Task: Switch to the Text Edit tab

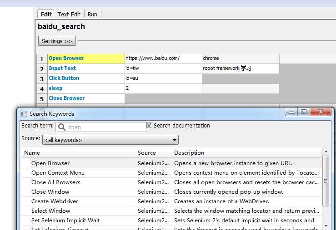Action: pyautogui.click(x=69, y=15)
